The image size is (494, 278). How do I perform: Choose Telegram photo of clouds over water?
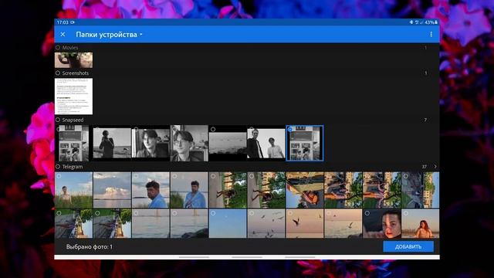point(112,190)
